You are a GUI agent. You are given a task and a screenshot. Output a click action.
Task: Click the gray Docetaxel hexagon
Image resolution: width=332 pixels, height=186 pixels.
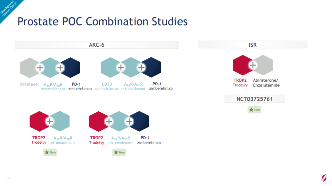(x=29, y=68)
